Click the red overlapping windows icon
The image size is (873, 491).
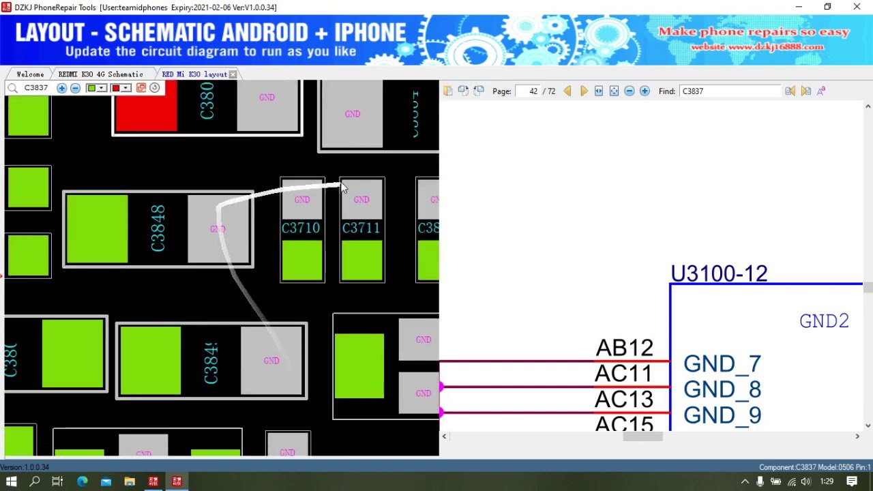[x=141, y=88]
